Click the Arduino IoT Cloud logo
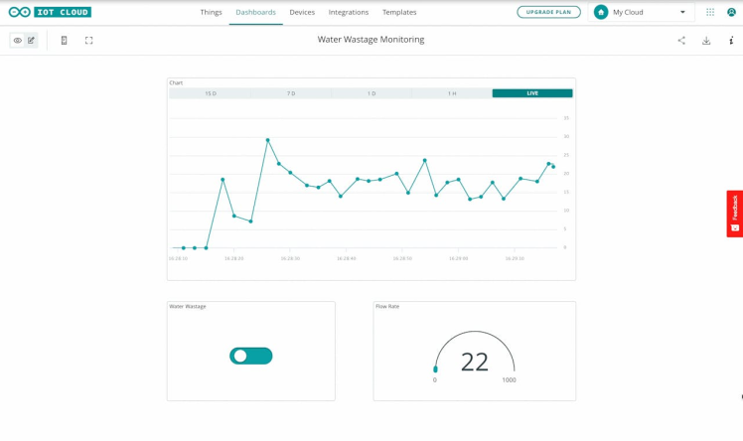The image size is (743, 441). click(x=50, y=12)
